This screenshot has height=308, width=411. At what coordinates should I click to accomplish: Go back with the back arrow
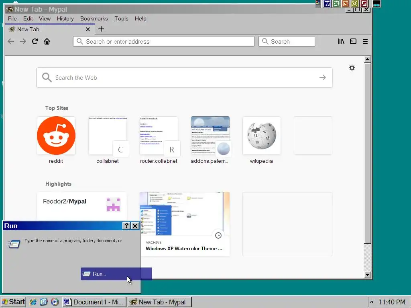[x=11, y=41]
